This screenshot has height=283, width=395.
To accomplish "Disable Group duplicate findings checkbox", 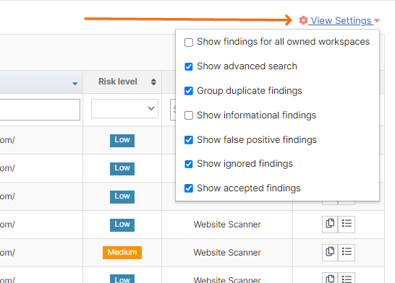I will tap(189, 91).
